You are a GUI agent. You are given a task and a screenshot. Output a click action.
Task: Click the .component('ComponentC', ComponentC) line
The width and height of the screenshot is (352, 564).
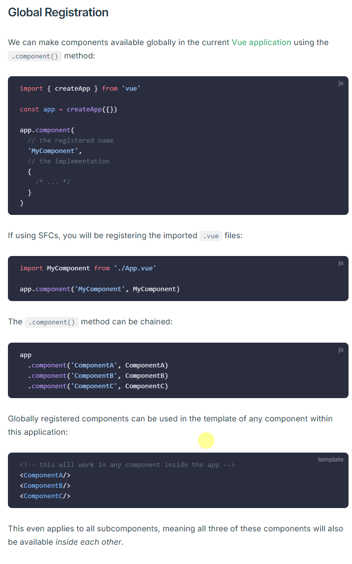tap(98, 386)
